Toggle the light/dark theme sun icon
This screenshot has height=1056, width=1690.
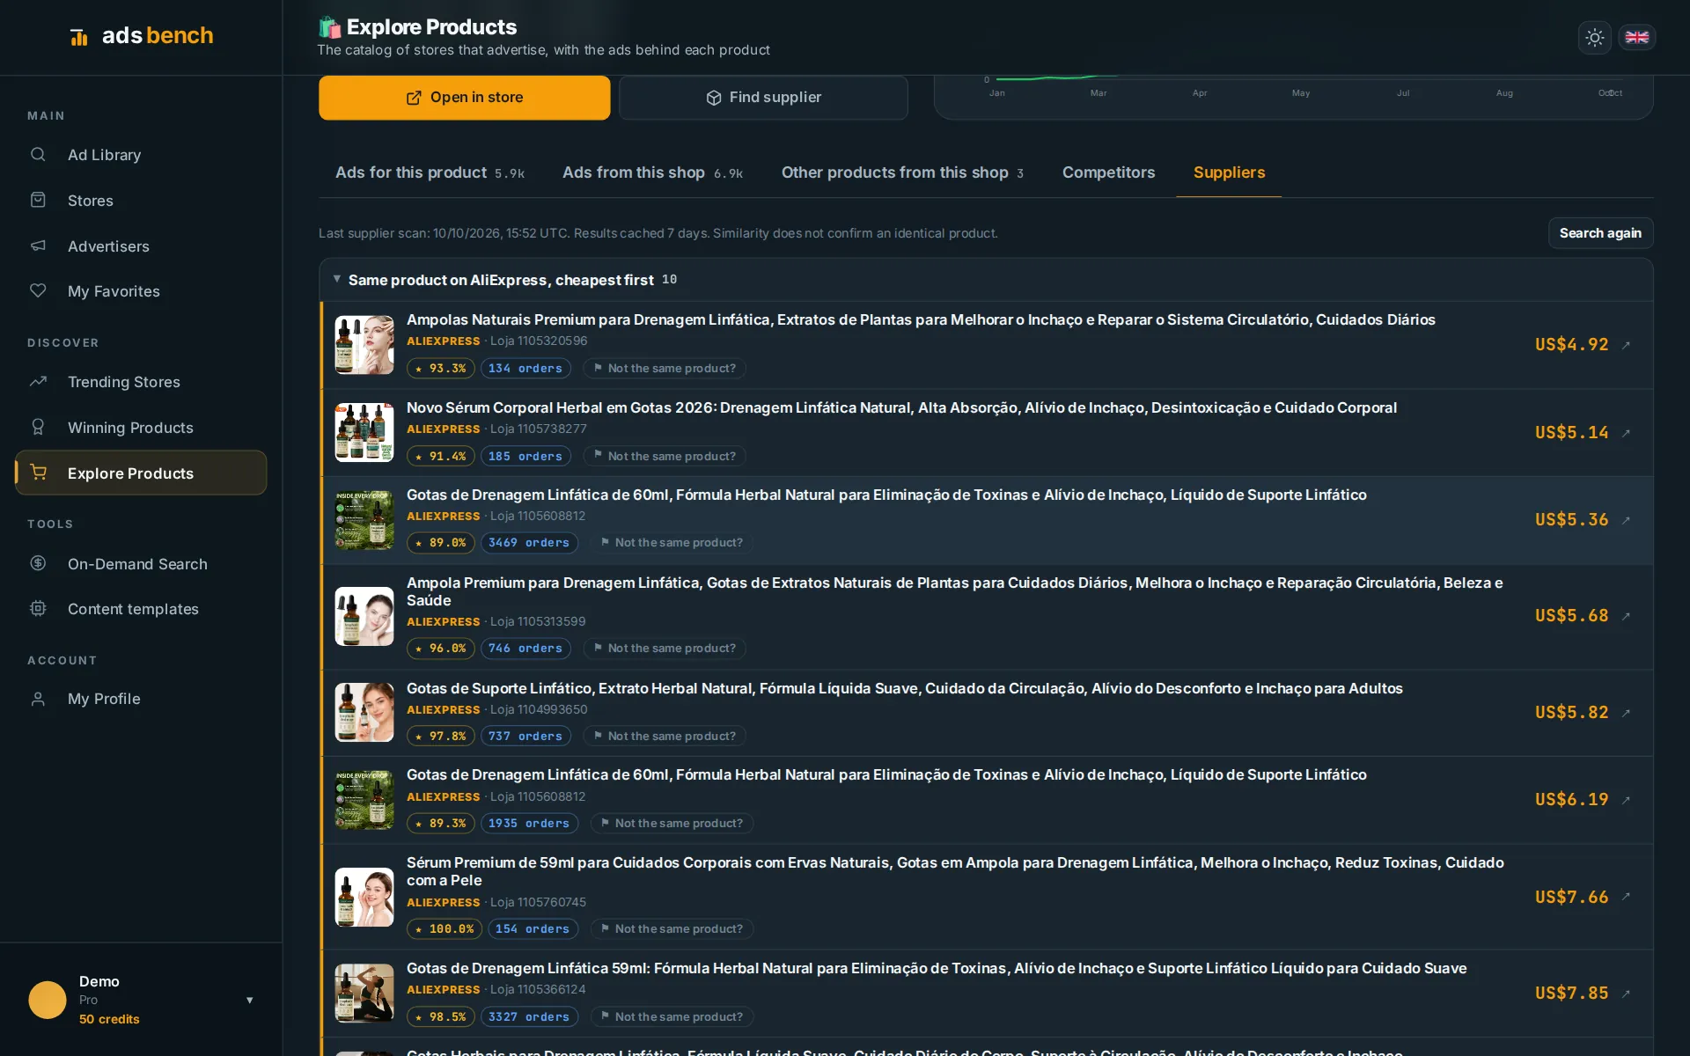[x=1594, y=37]
